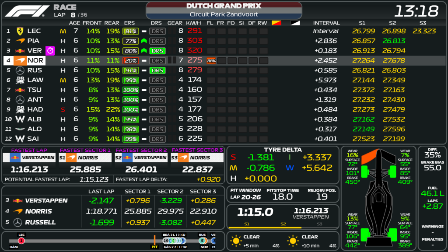Click VERSTAPPEN name in lap comparison table
The width and height of the screenshot is (448, 252).
click(x=46, y=200)
